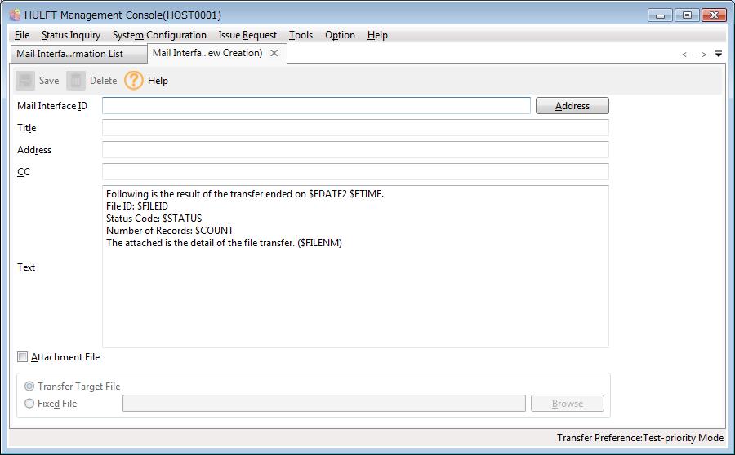This screenshot has height=455, width=735.
Task: Navigate to previous tab with <- arrow
Action: click(x=686, y=55)
